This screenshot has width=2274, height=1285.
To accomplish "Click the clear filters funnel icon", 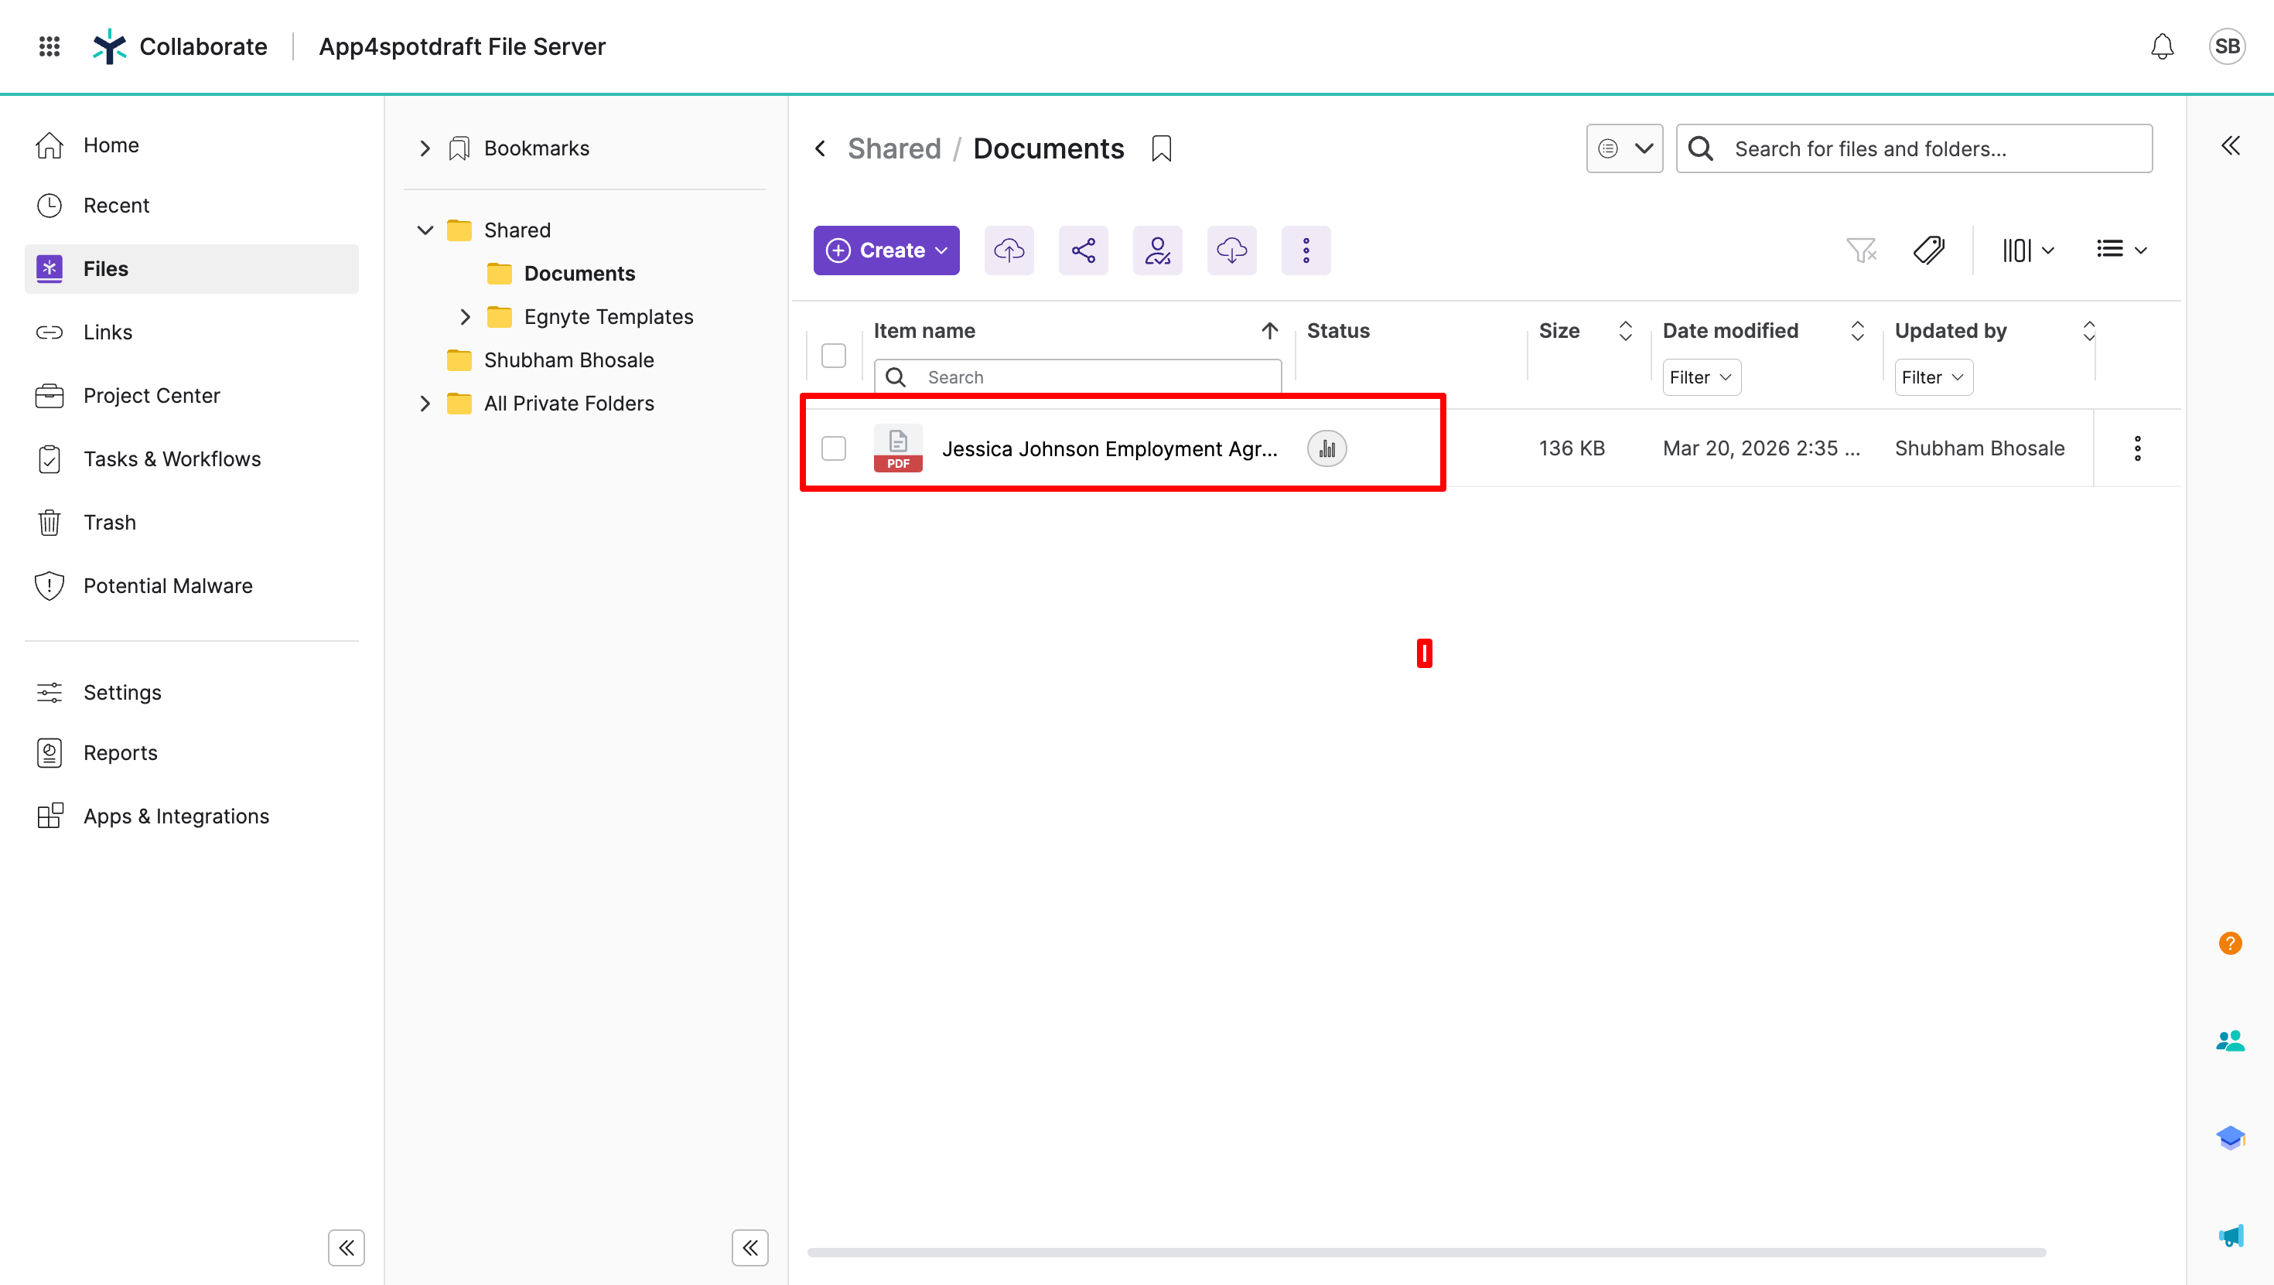I will 1861,251.
